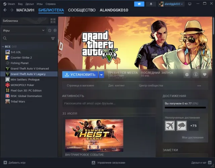Open advanced filter options icon
Image resolution: width=215 pixels, height=168 pixels.
53,38
